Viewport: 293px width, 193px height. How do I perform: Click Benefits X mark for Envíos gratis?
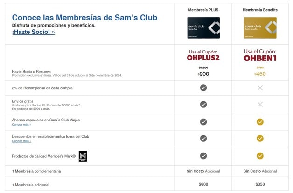pos(260,104)
